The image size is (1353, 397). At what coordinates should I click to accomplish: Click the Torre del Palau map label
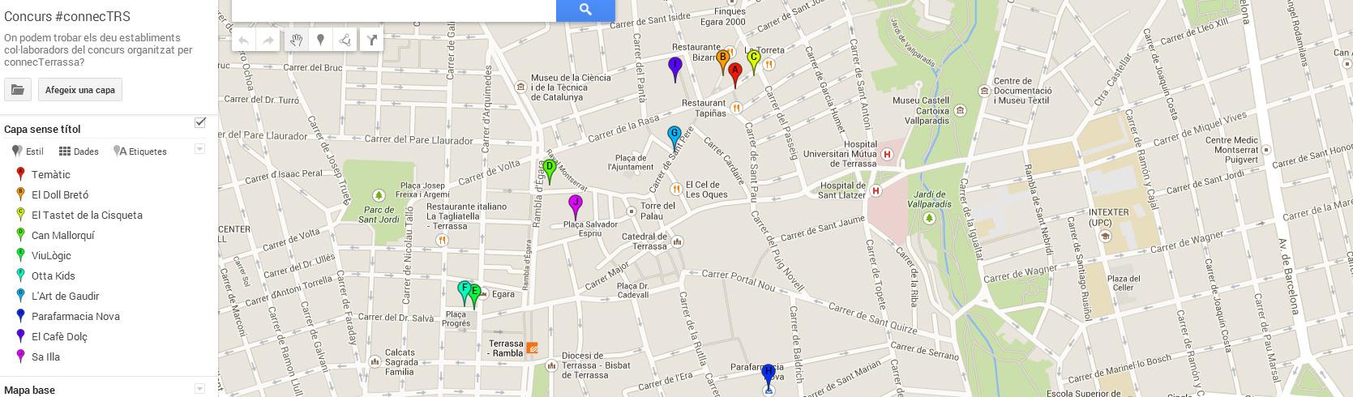(x=657, y=211)
